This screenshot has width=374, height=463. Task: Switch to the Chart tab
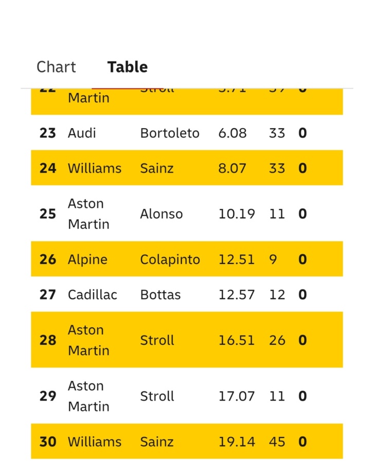click(x=56, y=67)
